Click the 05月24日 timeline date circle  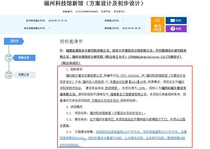point(9,75)
